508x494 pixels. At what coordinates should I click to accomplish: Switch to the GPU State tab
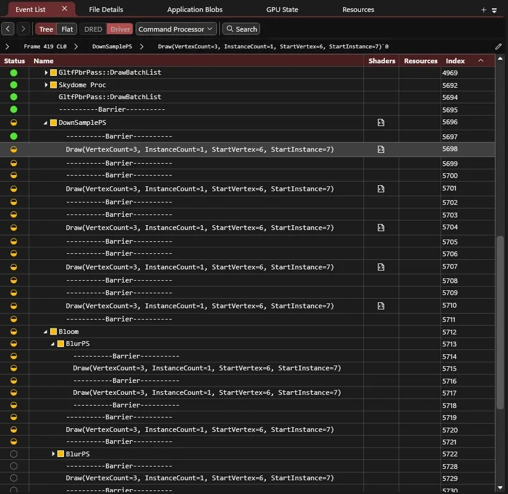click(282, 10)
